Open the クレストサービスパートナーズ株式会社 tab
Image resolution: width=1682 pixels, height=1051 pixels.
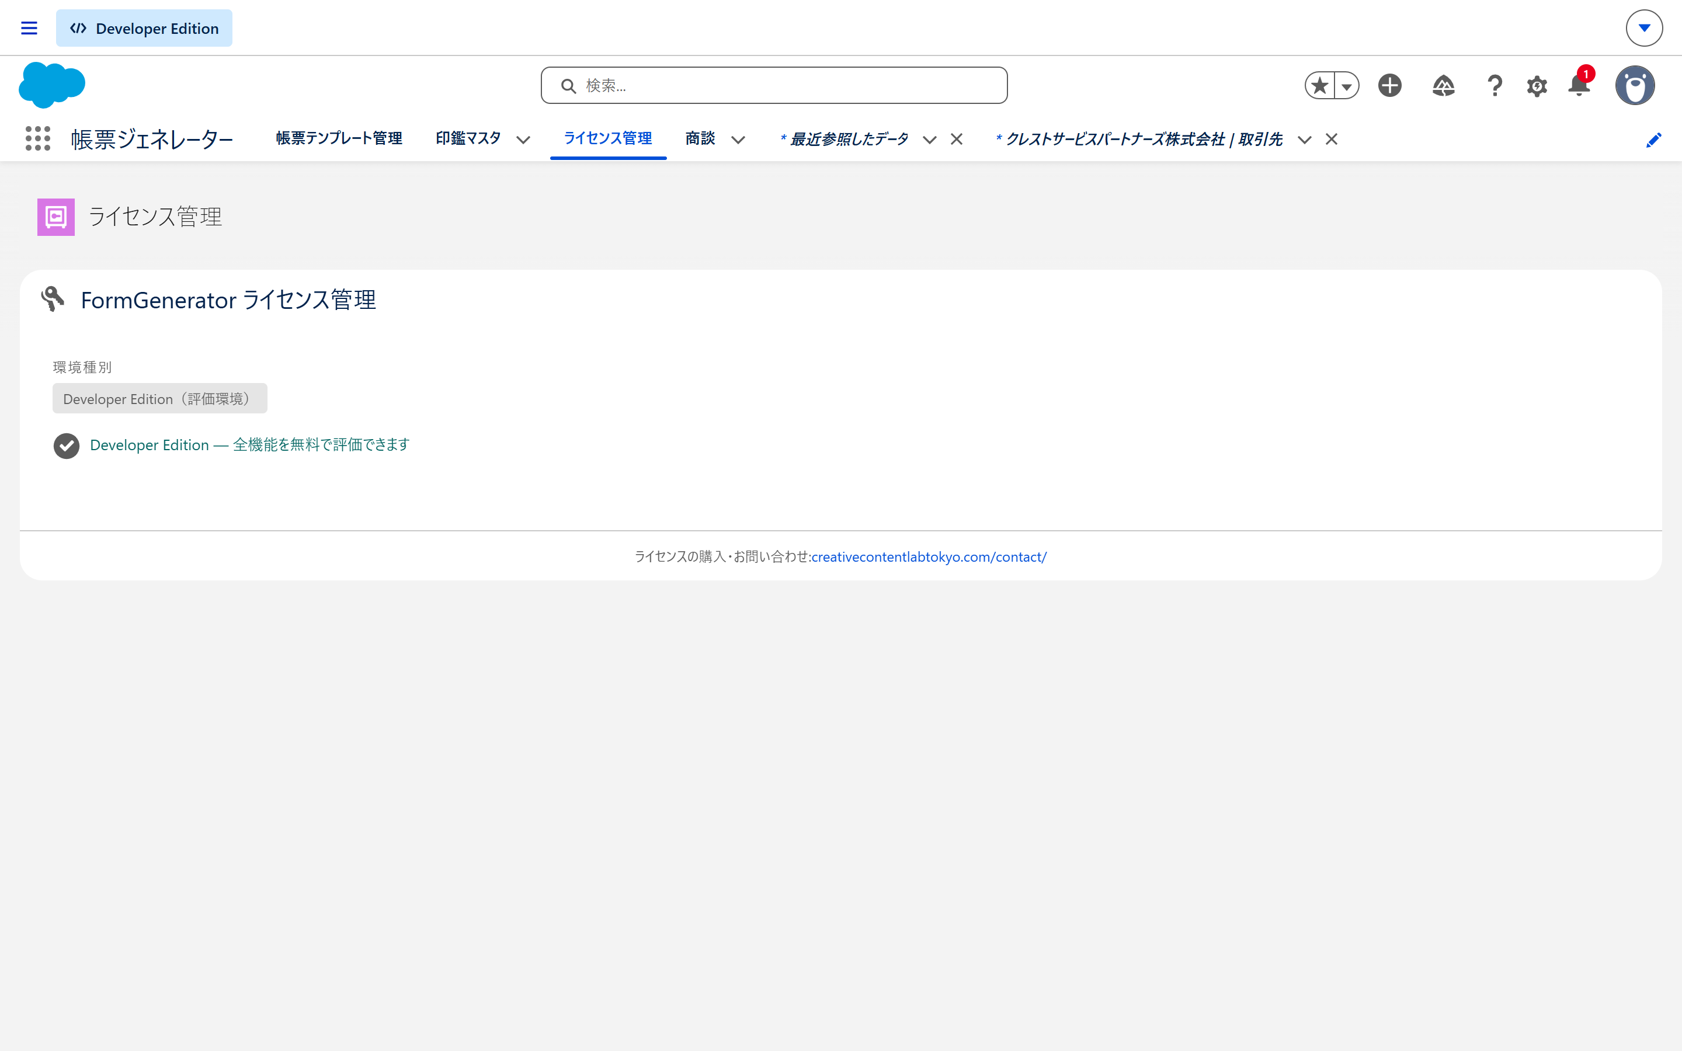click(x=1139, y=139)
